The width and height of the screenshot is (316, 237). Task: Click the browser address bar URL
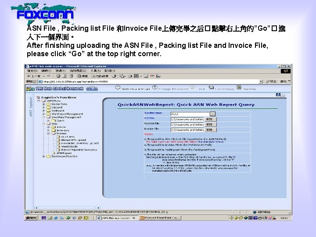75,82
